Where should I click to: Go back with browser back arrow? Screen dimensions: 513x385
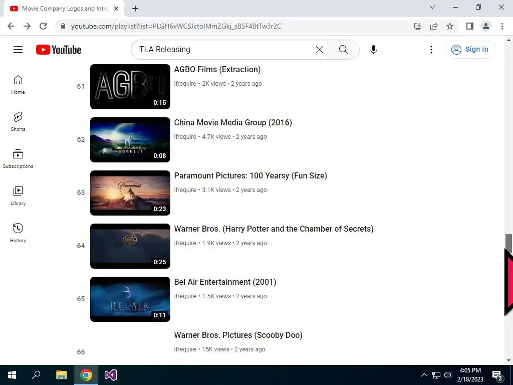[x=11, y=26]
